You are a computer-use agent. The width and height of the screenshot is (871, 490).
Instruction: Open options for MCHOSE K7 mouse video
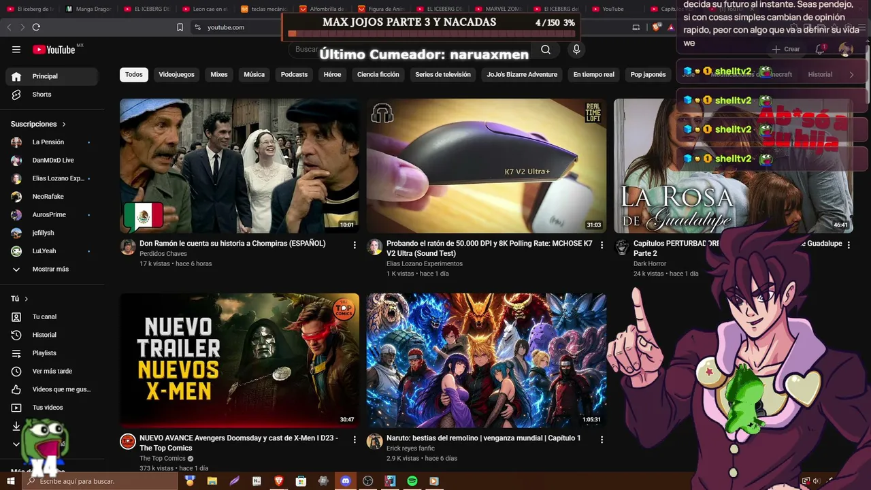602,245
